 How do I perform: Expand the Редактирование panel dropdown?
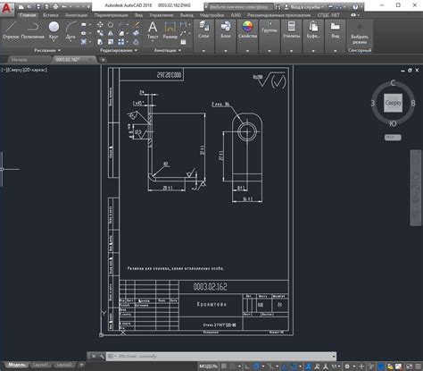point(118,50)
